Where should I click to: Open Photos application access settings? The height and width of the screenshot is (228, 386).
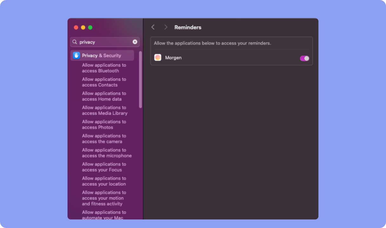(x=104, y=124)
